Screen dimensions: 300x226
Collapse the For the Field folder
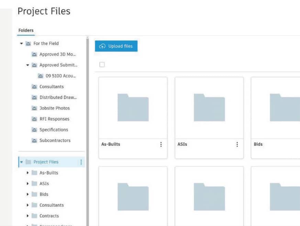(21, 44)
